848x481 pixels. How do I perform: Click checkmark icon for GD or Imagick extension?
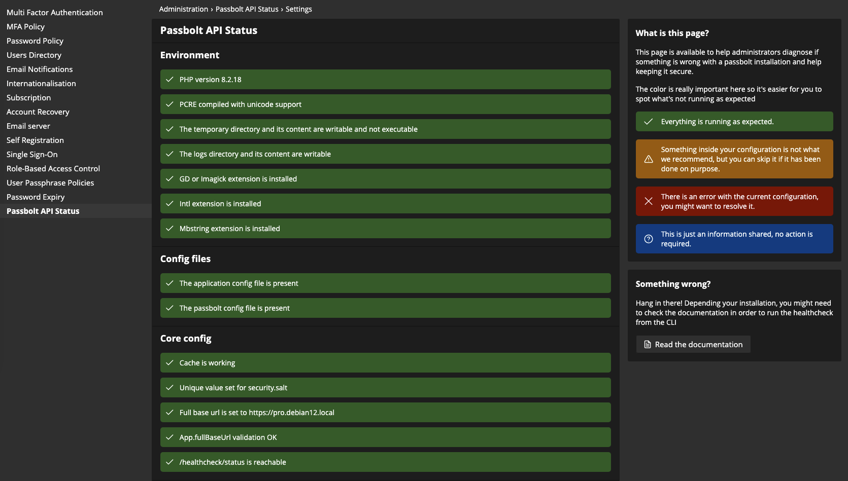tap(169, 179)
